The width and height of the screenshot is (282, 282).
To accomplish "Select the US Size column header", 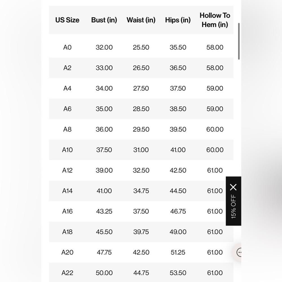I will (67, 20).
